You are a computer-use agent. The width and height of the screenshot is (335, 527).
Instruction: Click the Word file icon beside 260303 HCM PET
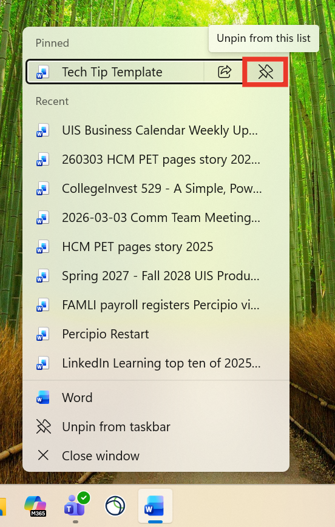click(x=42, y=159)
